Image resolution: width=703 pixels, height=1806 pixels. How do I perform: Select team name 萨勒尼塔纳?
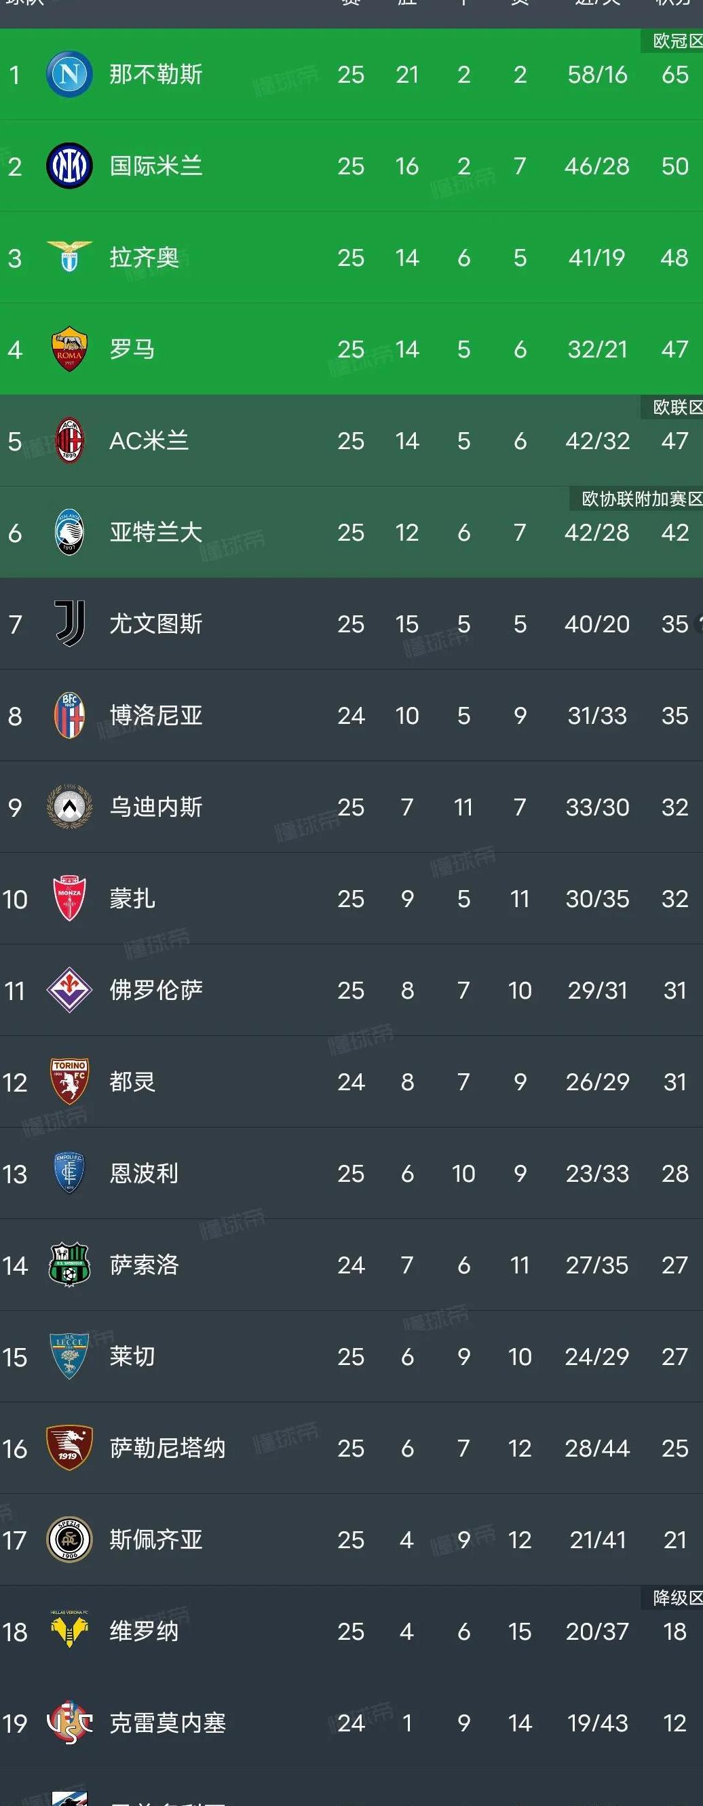pos(168,1448)
